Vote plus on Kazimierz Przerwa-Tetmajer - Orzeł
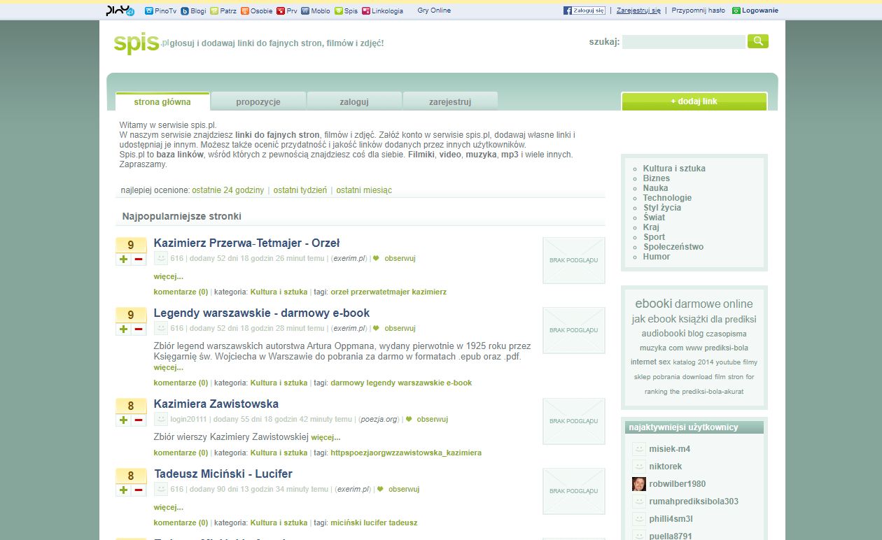This screenshot has width=882, height=540. pos(124,260)
